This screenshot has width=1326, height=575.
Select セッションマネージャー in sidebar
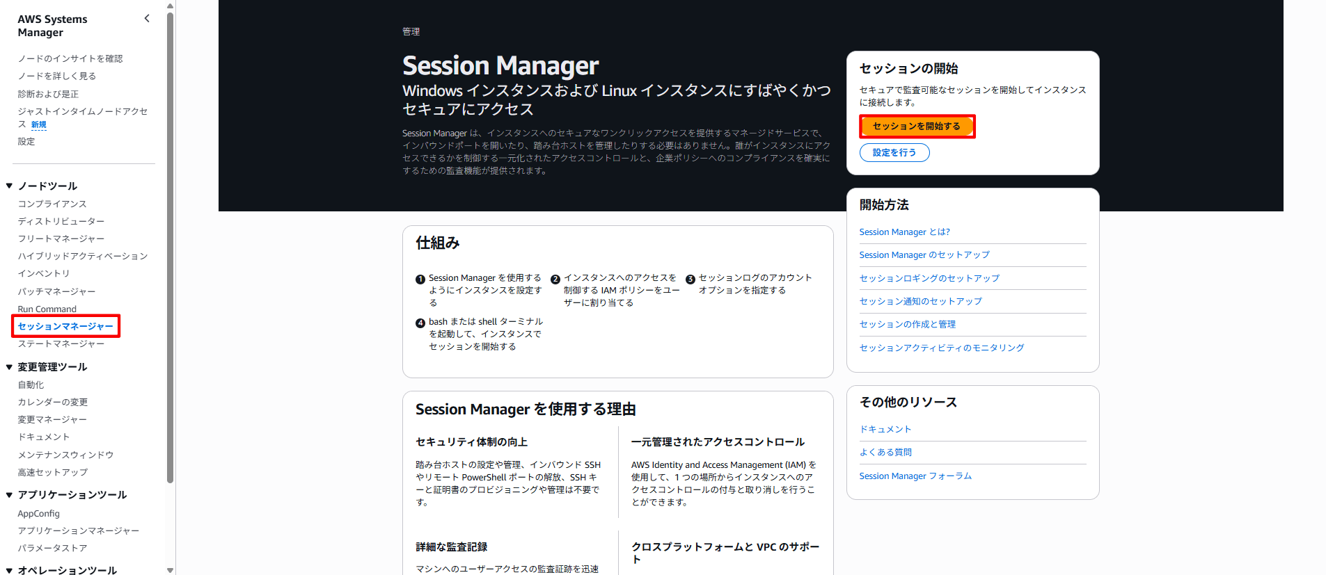pos(65,326)
